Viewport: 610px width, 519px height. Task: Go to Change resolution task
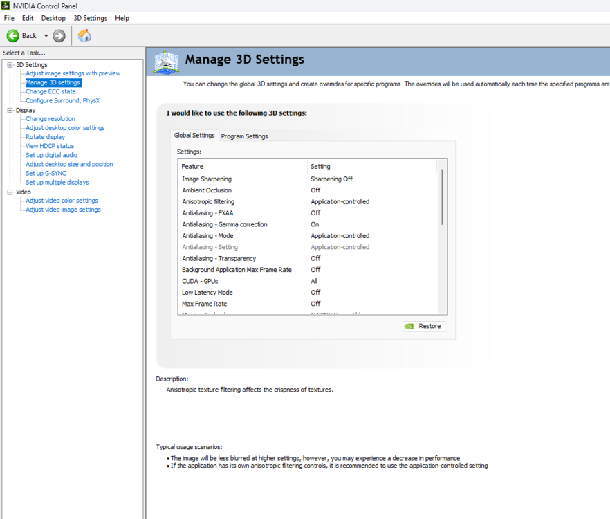tap(50, 119)
